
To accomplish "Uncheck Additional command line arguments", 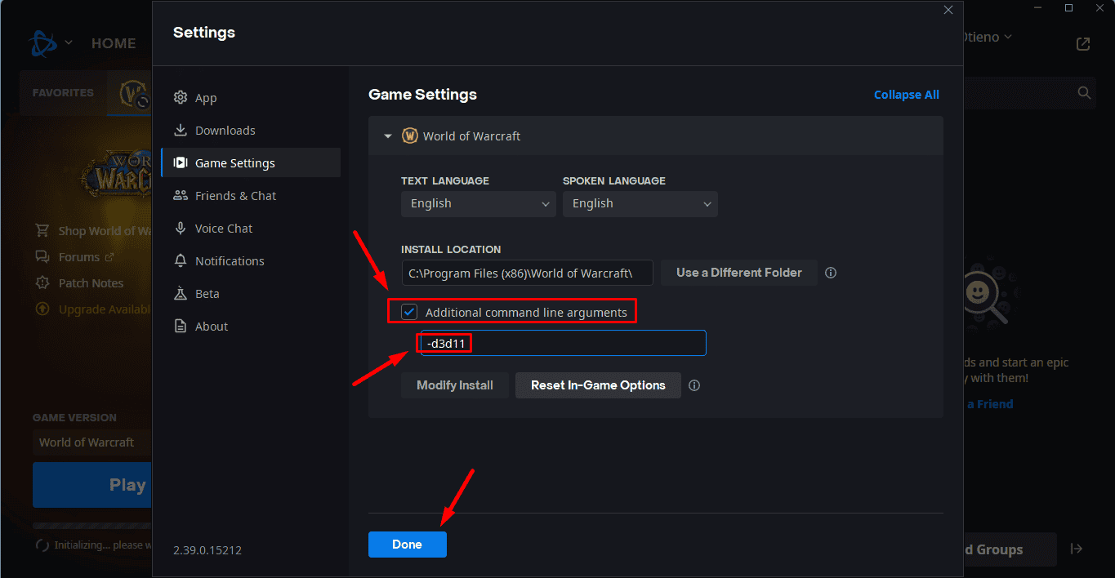I will (408, 311).
